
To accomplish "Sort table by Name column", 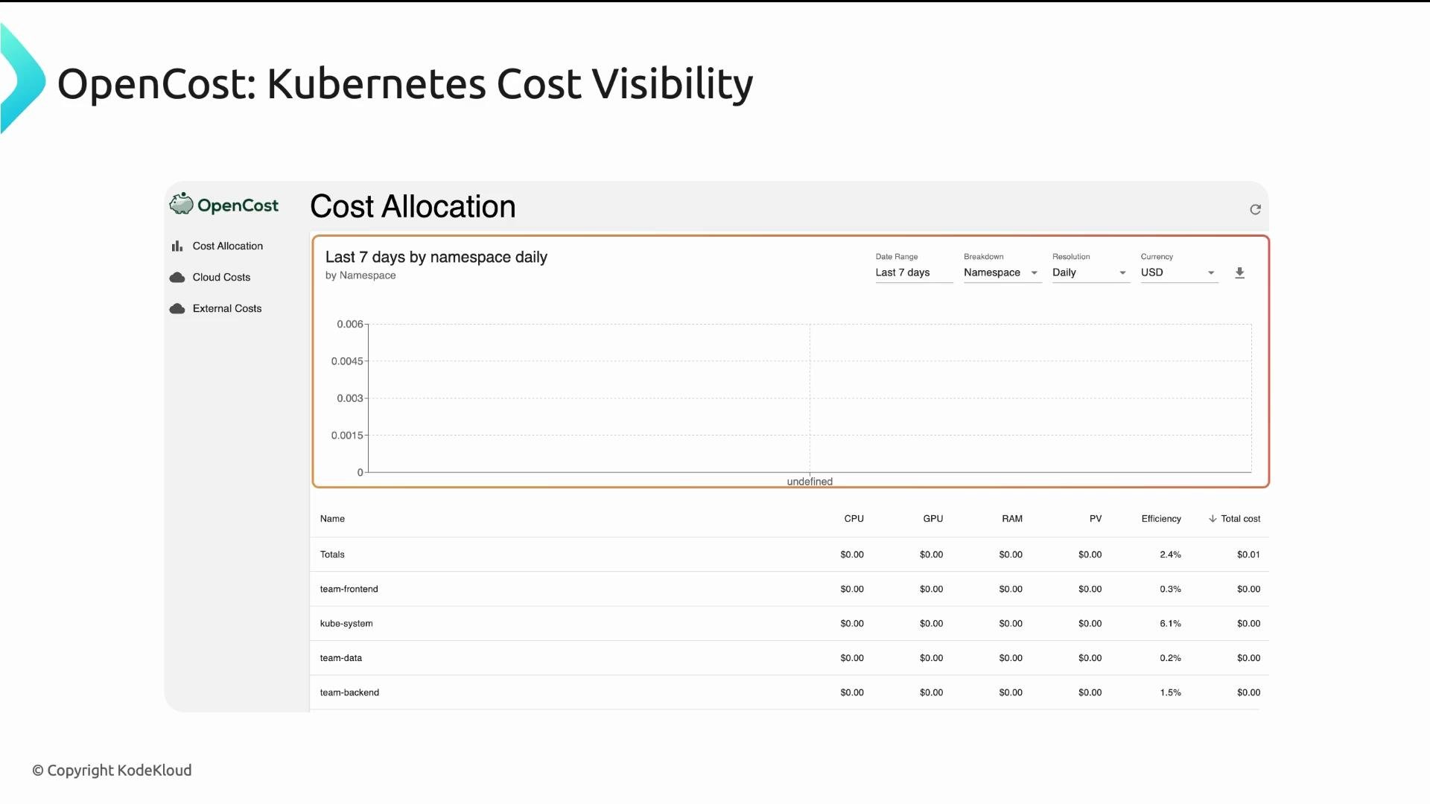I will coord(332,519).
